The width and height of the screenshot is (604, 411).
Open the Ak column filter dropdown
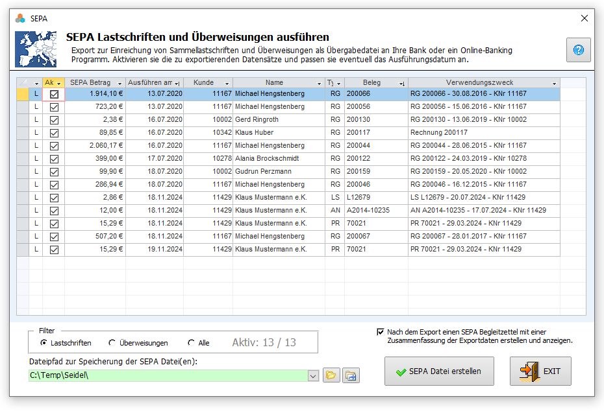[x=59, y=84]
